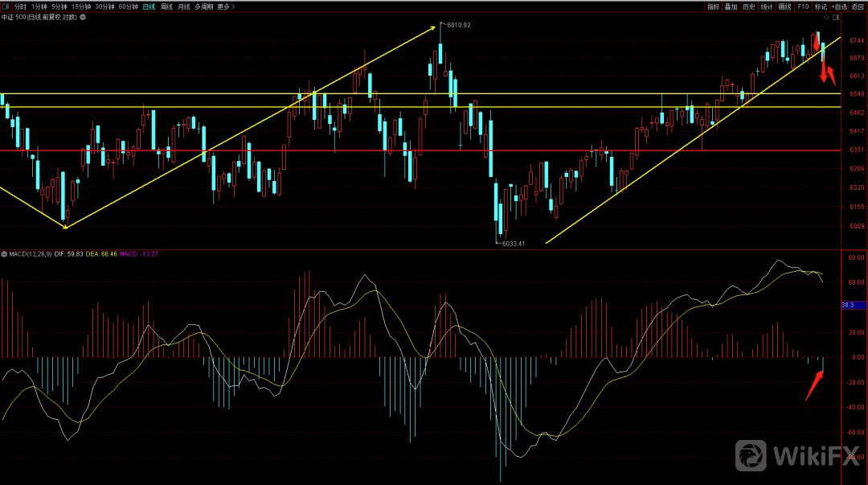Open F10 company information

[803, 6]
